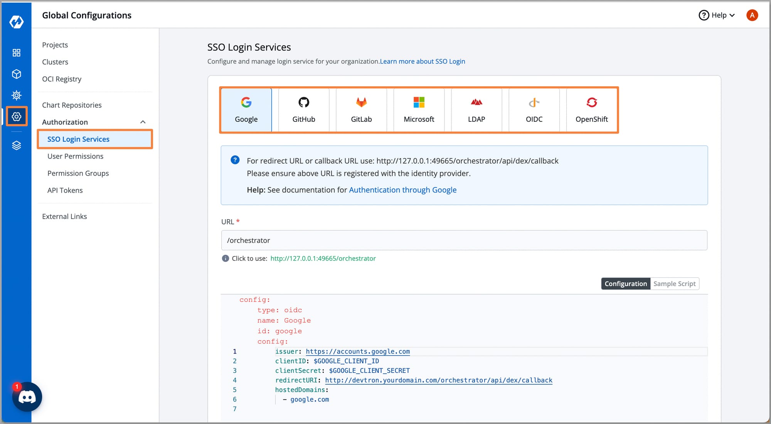Switch to Sample Script view
This screenshot has height=424, width=771.
click(x=675, y=284)
